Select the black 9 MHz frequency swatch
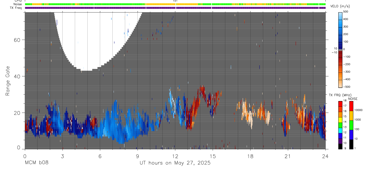Viewport: 366px width, 169px height. (340, 146)
